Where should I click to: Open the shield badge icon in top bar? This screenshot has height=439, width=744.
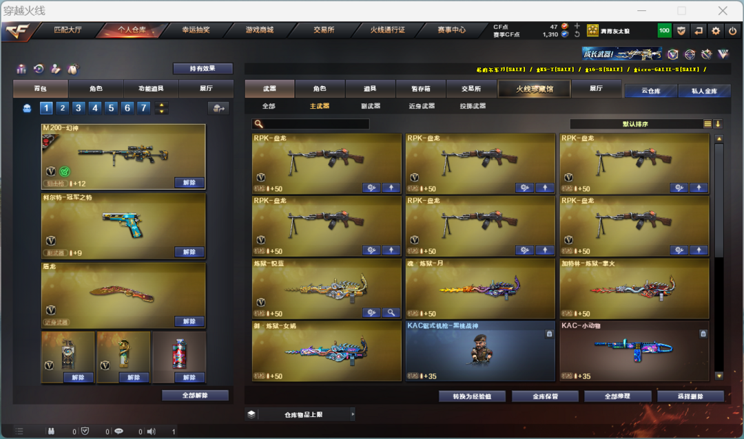tap(681, 31)
